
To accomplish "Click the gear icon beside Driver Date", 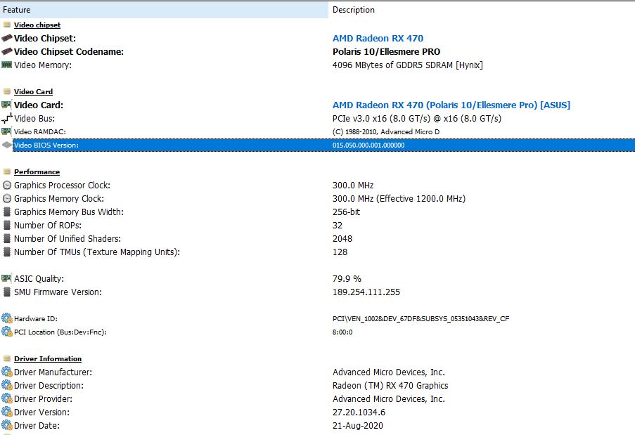I will point(6,425).
